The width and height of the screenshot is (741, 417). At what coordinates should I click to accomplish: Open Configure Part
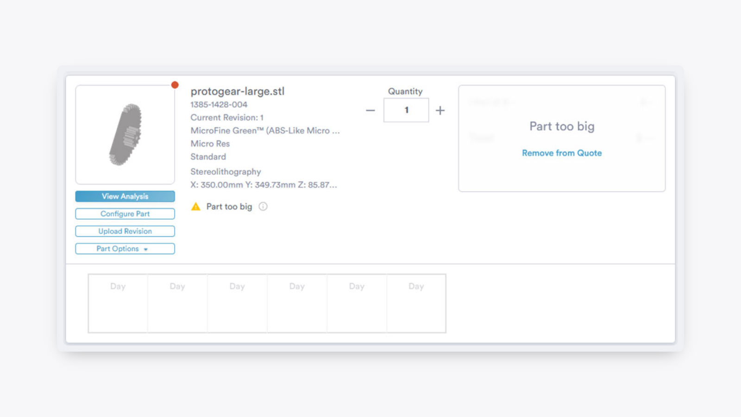pyautogui.click(x=125, y=214)
